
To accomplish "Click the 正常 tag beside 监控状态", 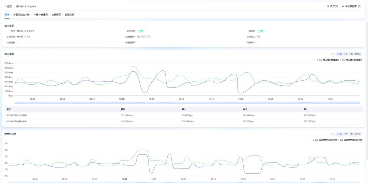I will coord(141,31).
